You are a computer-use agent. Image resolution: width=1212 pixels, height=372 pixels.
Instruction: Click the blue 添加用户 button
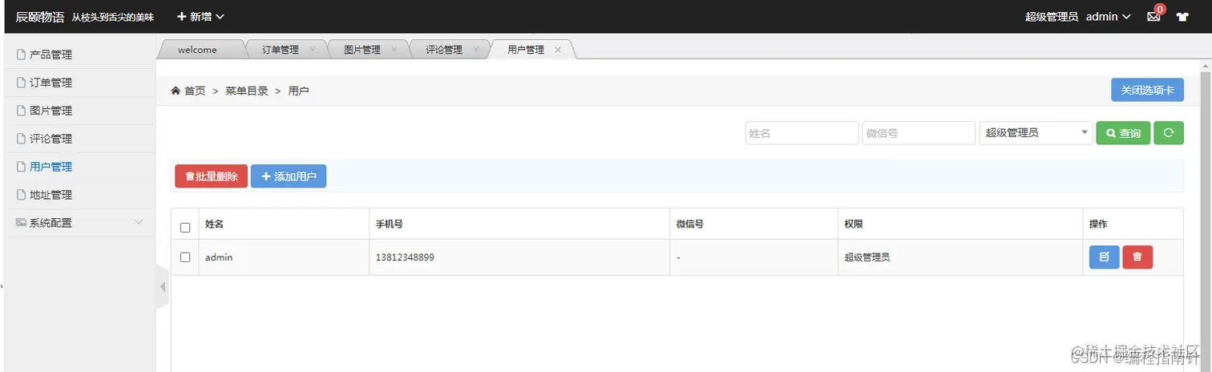[289, 176]
